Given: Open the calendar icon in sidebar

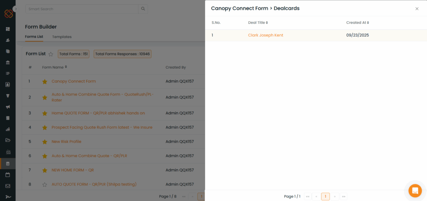Looking at the screenshot, I should tap(8, 175).
